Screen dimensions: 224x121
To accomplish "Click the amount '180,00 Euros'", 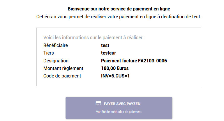I will [115, 68].
